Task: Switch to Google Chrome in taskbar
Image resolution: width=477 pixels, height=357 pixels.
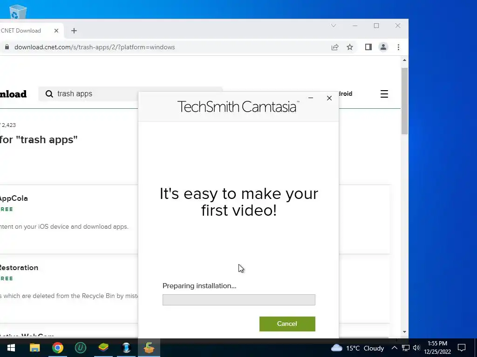Action: (x=57, y=348)
